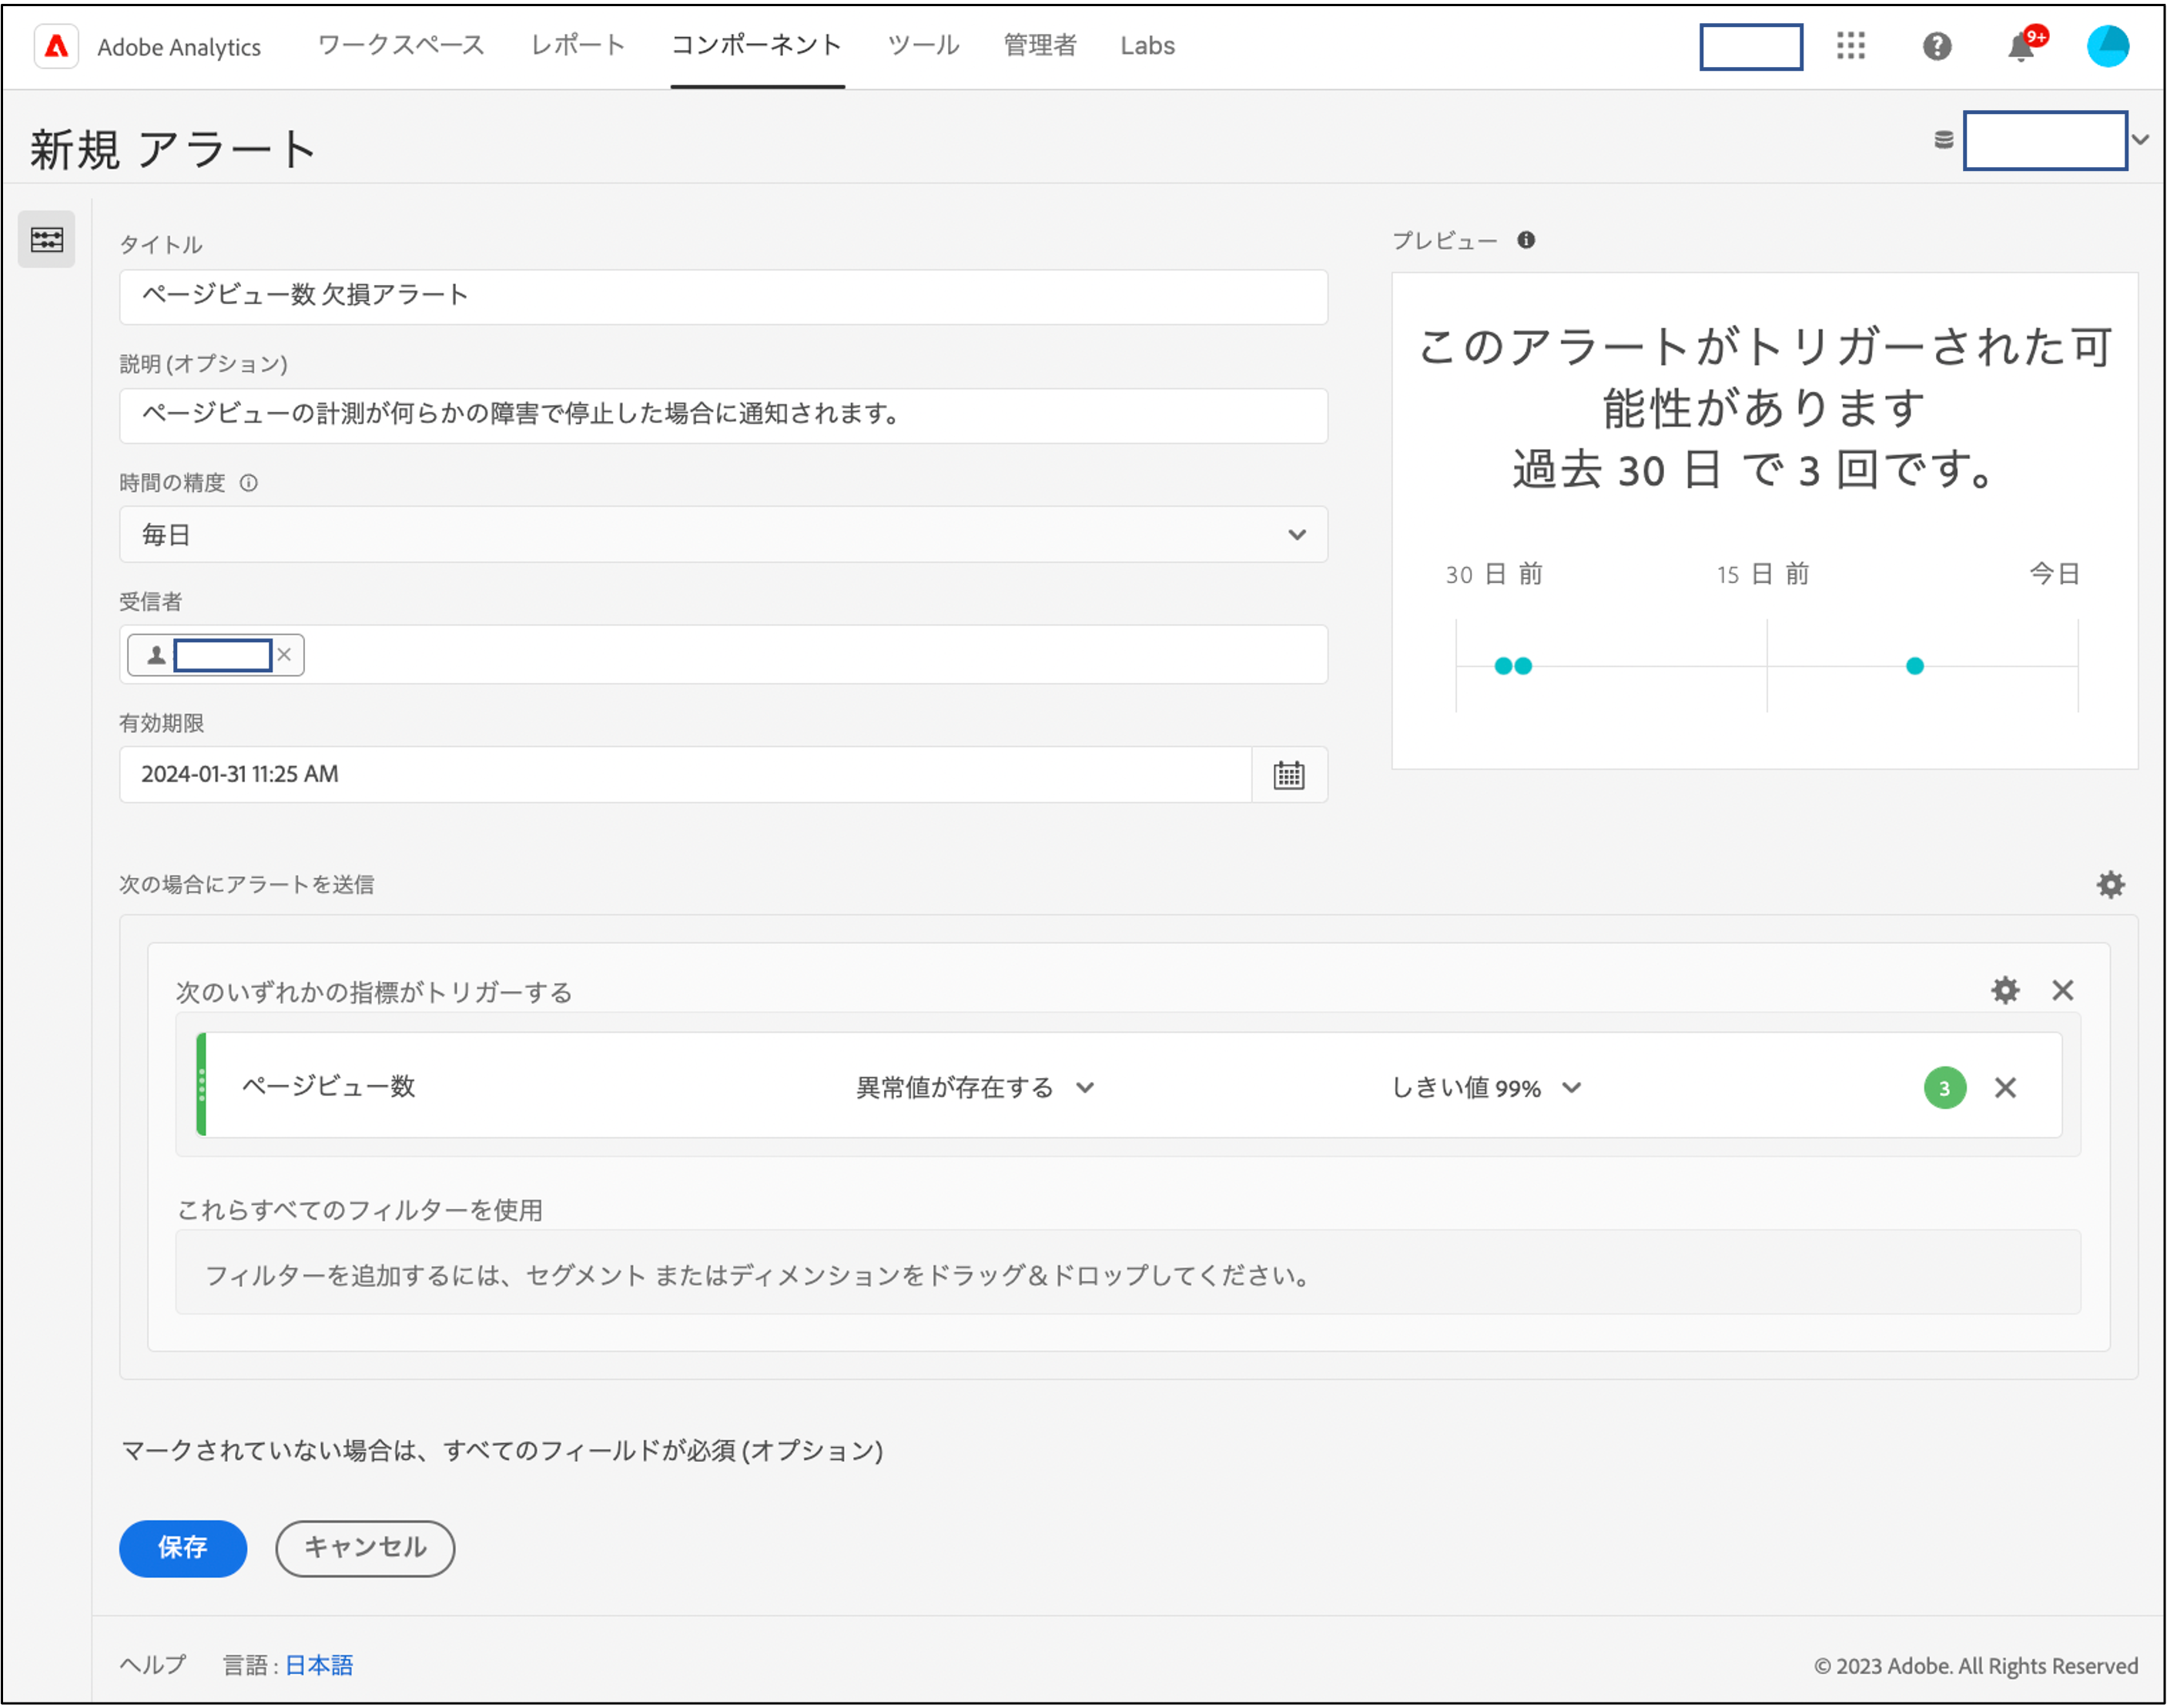The width and height of the screenshot is (2167, 1708).
Task: Click the ページビュー数 metric label
Action: click(329, 1087)
